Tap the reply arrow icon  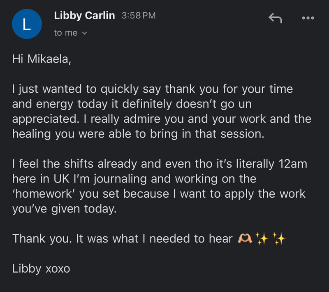click(275, 18)
